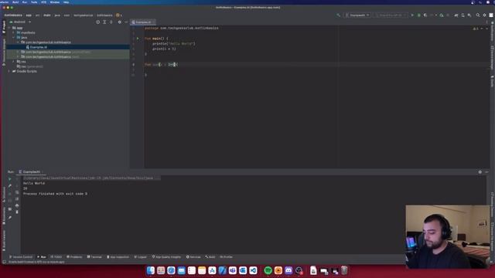Open Discord from the Dock
This screenshot has height=278, width=495.
[x=288, y=270]
